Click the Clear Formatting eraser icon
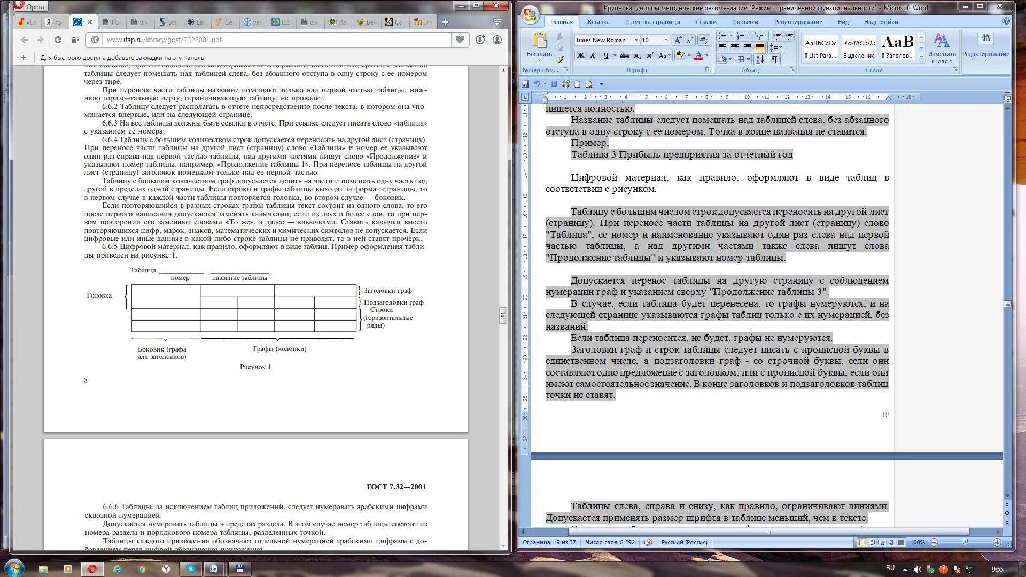This screenshot has width=1026, height=577. click(x=704, y=40)
